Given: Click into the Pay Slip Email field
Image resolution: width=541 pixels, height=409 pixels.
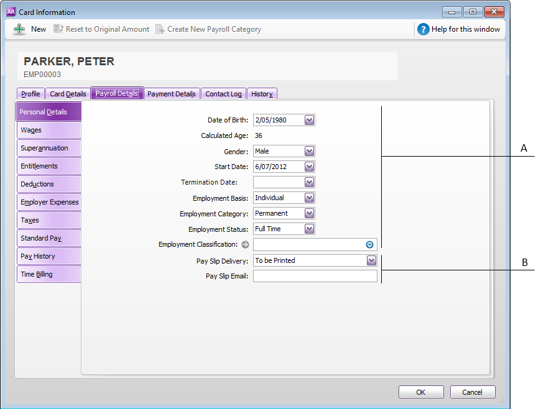Looking at the screenshot, I should pyautogui.click(x=315, y=276).
